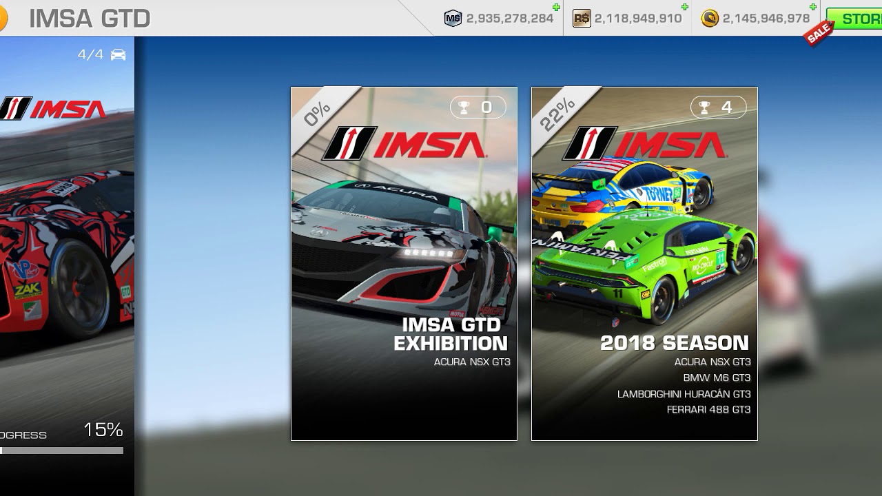This screenshot has height=496, width=882.
Task: Open the 2018 Season series card
Action: (644, 264)
